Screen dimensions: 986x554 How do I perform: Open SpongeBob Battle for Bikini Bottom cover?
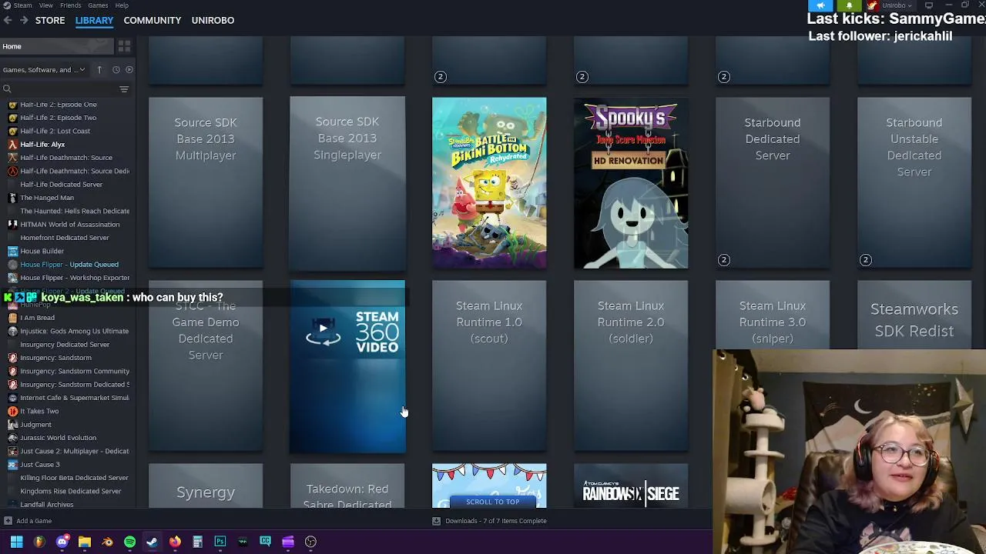[489, 183]
